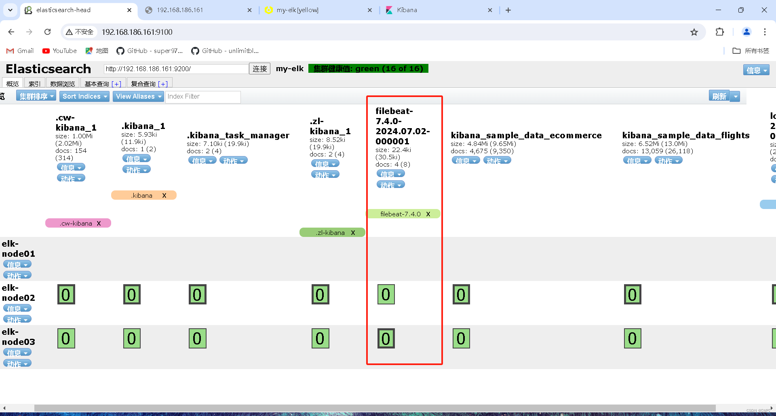Switch to the my-elk [yellow] browser tab
The height and width of the screenshot is (416, 776).
click(x=319, y=10)
